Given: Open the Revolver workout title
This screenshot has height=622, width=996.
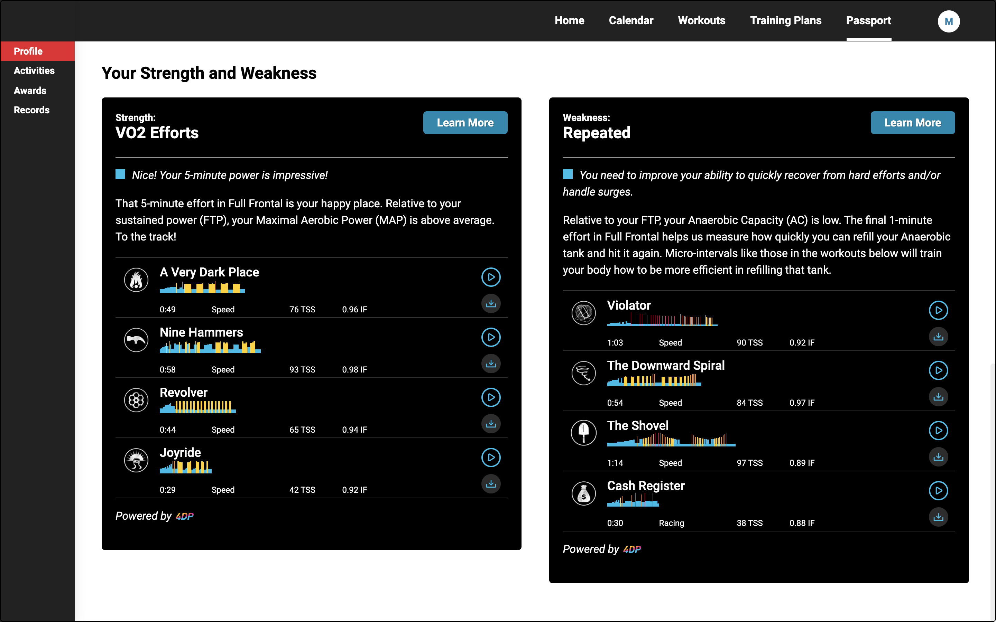Looking at the screenshot, I should [x=184, y=393].
